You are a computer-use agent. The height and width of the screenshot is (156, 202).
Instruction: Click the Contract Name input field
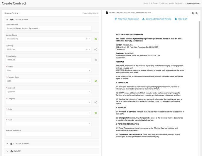click(48, 28)
